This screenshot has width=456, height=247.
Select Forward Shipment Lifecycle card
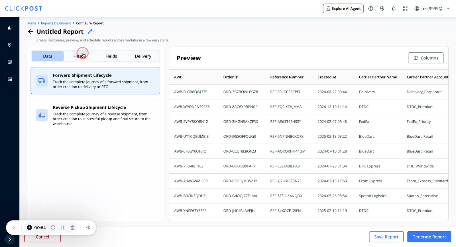(x=95, y=81)
